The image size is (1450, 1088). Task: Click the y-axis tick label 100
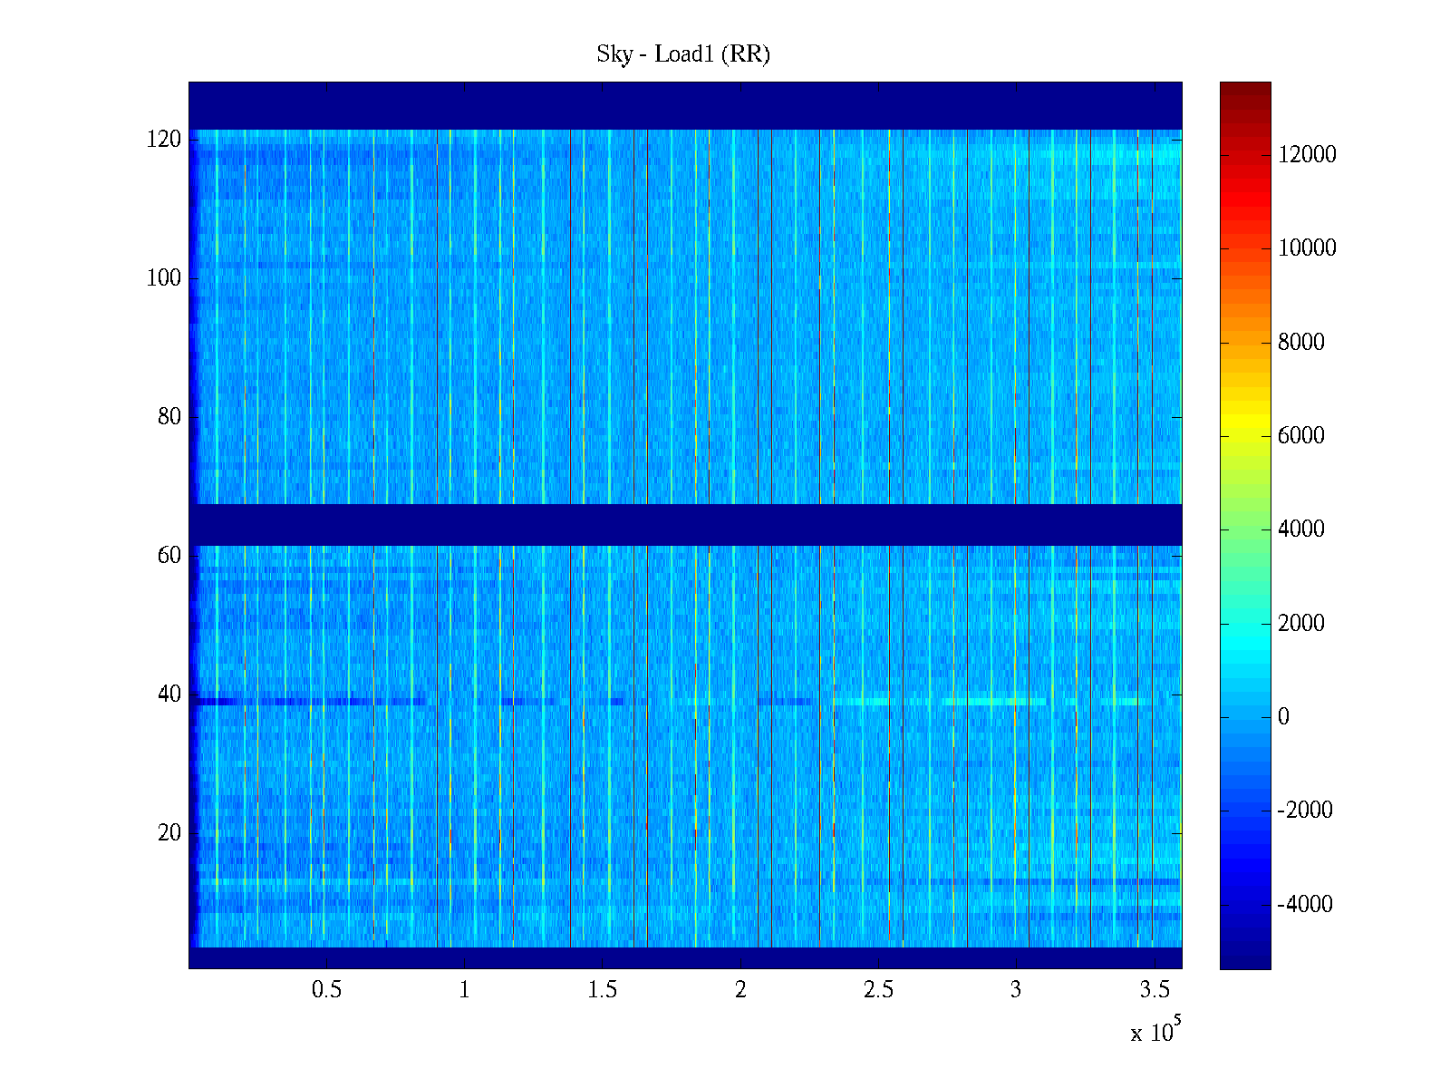[x=163, y=278]
